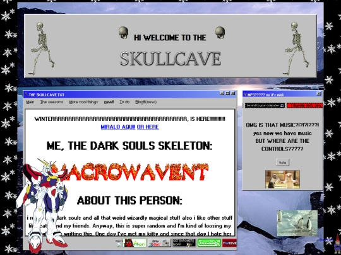Click the Atari badge in the footer
Screen dimensions: 341x255
[135, 243]
